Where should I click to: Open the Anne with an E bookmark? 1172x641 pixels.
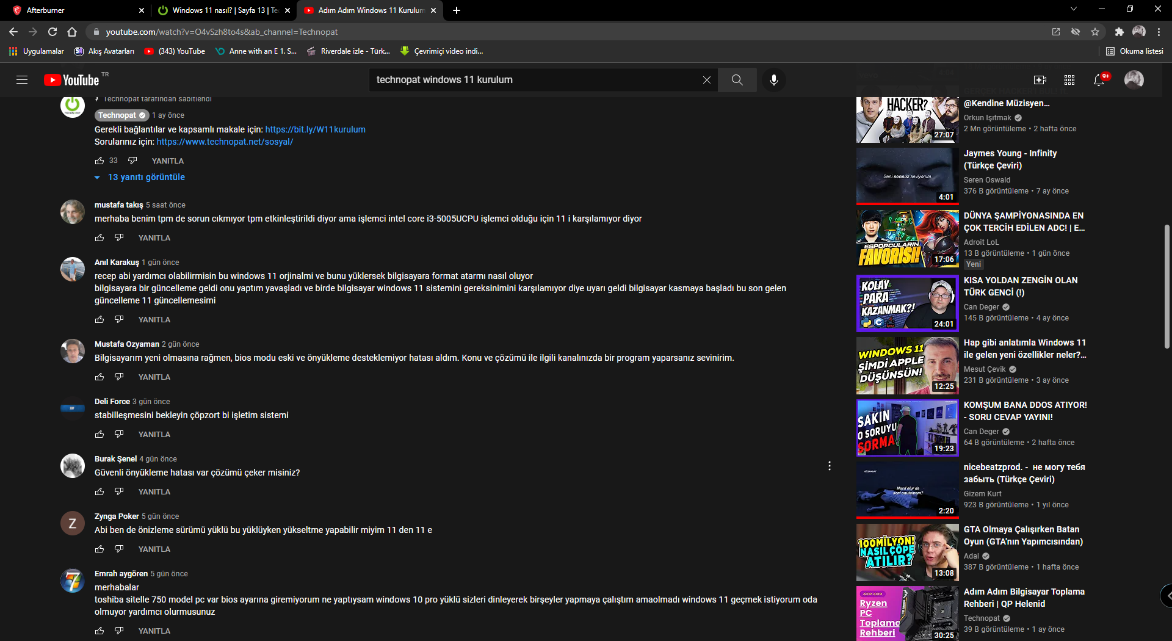[256, 51]
